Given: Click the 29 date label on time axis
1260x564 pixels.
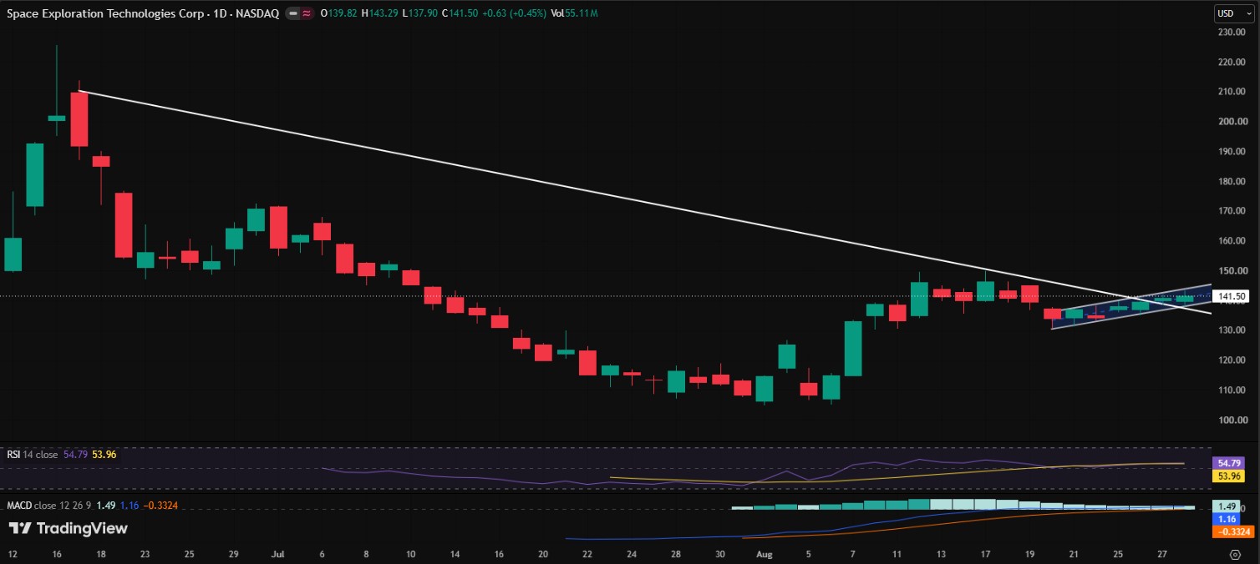Looking at the screenshot, I should (233, 553).
